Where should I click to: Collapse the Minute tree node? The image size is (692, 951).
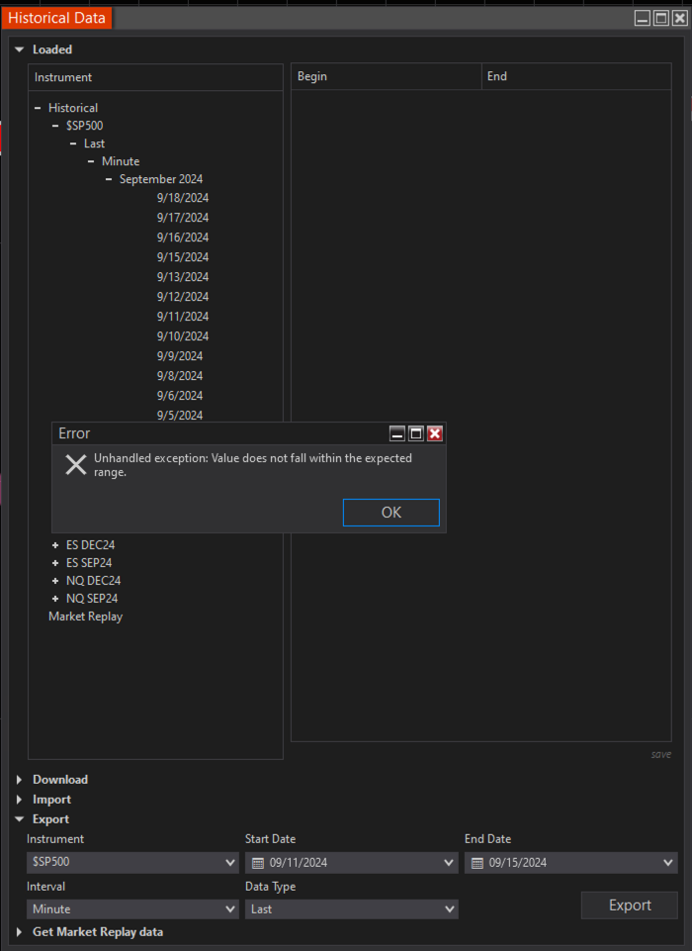(91, 161)
